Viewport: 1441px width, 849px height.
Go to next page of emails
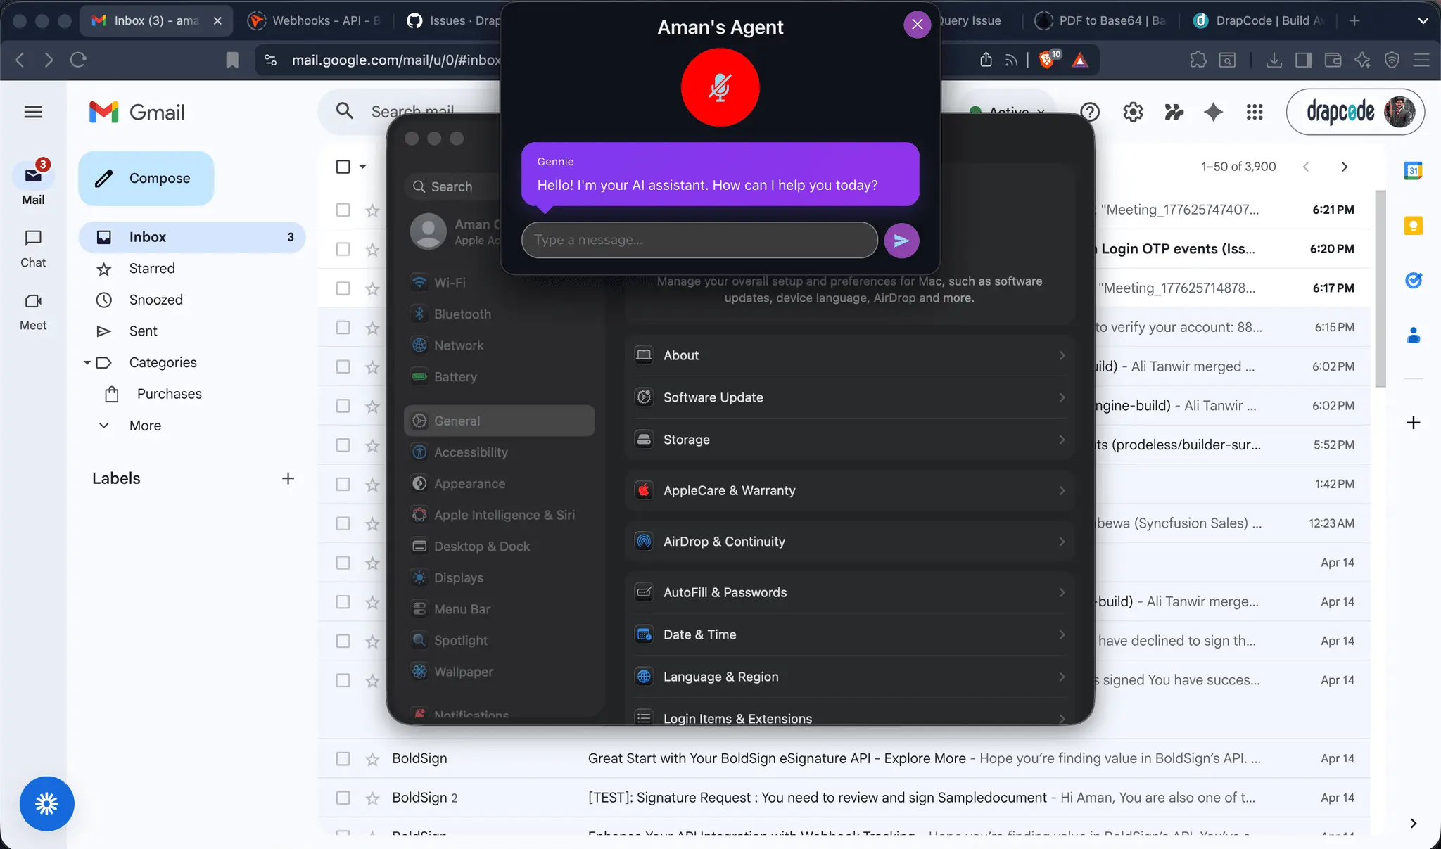click(1345, 167)
